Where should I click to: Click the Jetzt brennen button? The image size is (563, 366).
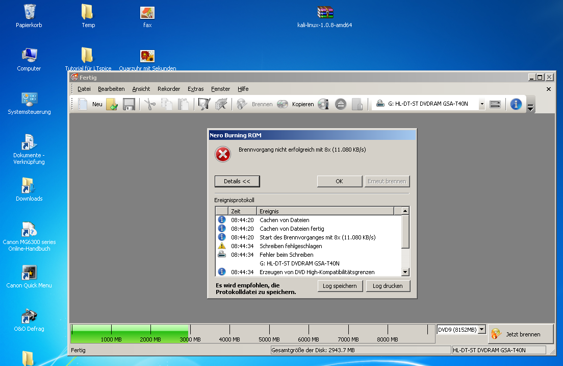(x=520, y=334)
